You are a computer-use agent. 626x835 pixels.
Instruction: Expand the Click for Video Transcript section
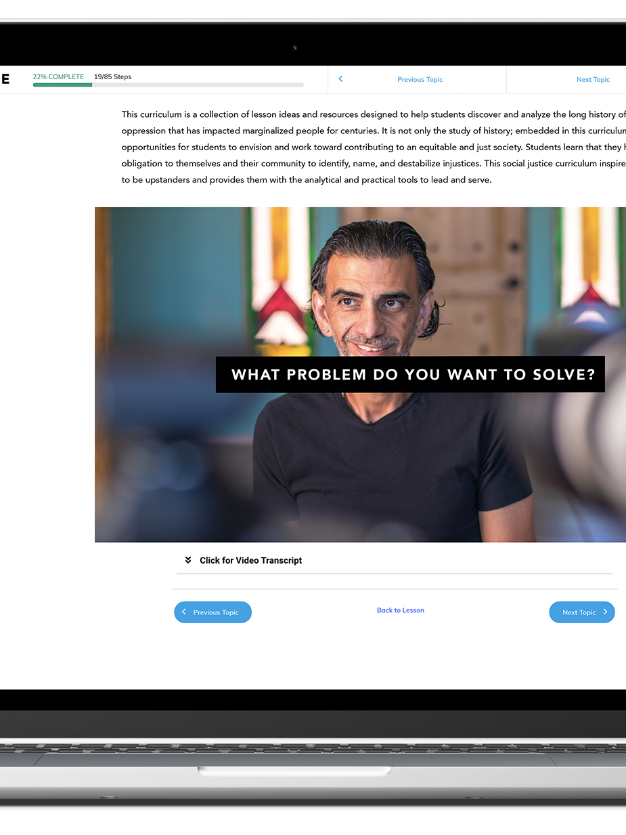(x=394, y=560)
